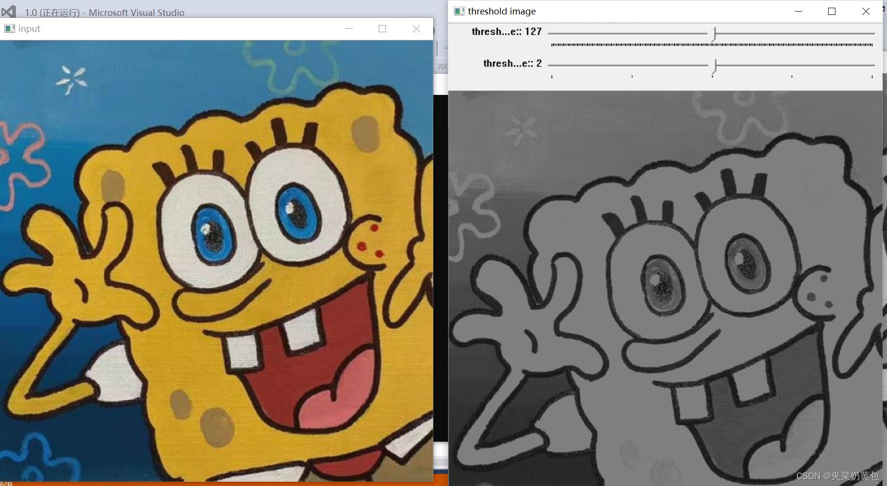Screen dimensions: 887x486
Task: Click the 'thresh...e:: 127' trackbar label
Action: [x=506, y=32]
